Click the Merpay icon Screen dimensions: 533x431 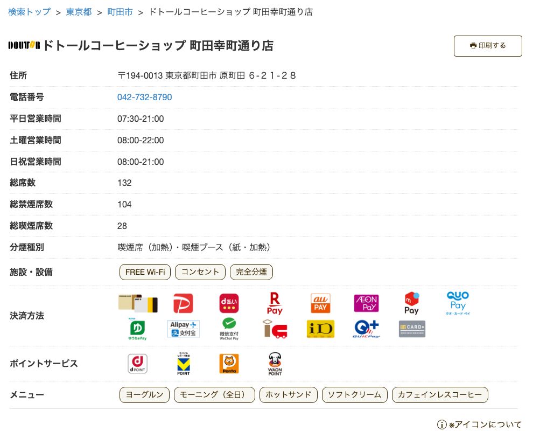coord(412,303)
